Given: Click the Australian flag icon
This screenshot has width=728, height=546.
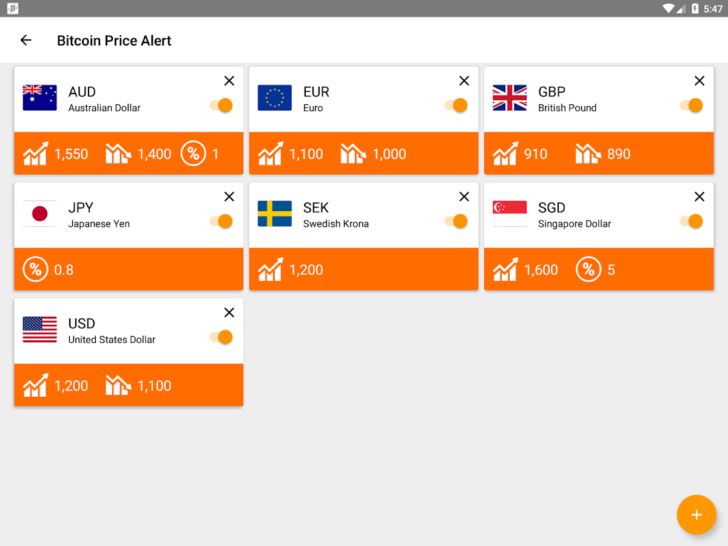Looking at the screenshot, I should point(39,98).
